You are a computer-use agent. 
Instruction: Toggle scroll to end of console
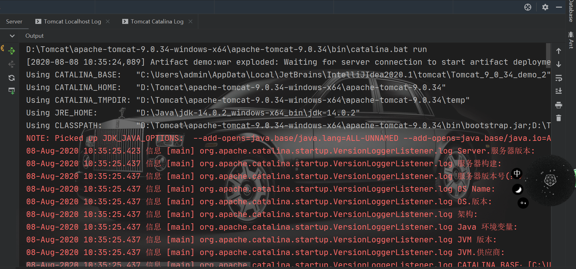tap(558, 91)
